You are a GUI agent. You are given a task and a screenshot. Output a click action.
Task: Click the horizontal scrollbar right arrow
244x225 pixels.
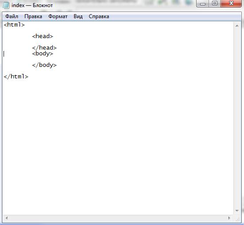point(229,218)
